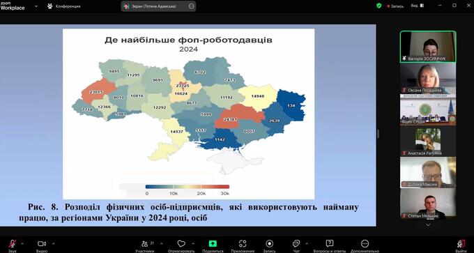Screen dimensions: 474x253
Task: Expand the Zoom Workplace dropdown chevron
Action: (36, 6)
